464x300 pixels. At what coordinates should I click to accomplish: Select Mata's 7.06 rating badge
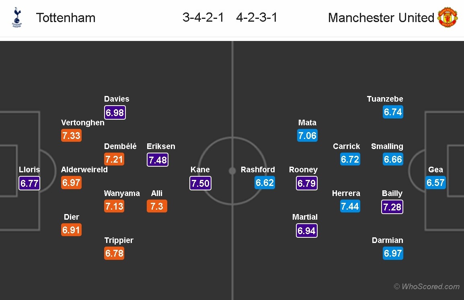[x=307, y=136]
